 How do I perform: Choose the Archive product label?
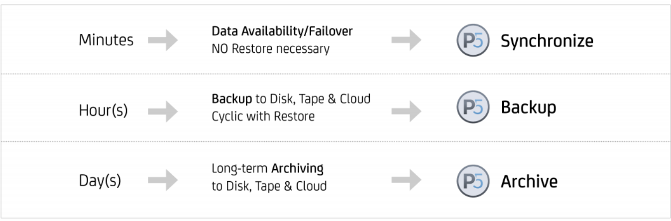pos(529,181)
